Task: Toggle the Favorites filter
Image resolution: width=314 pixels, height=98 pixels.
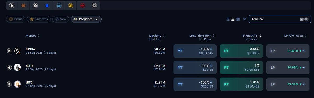Action: coord(39,19)
